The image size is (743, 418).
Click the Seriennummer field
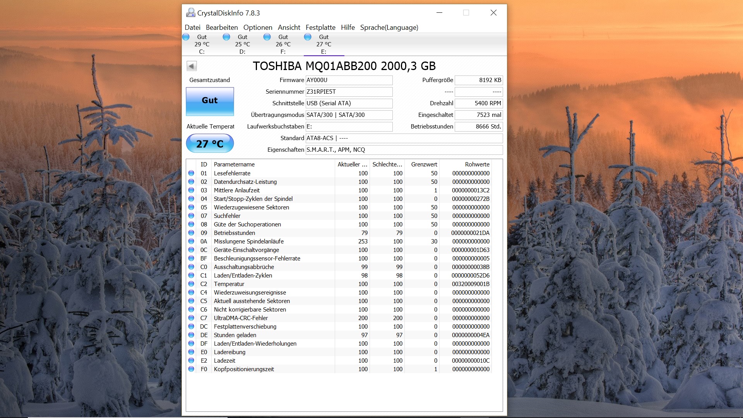point(349,92)
